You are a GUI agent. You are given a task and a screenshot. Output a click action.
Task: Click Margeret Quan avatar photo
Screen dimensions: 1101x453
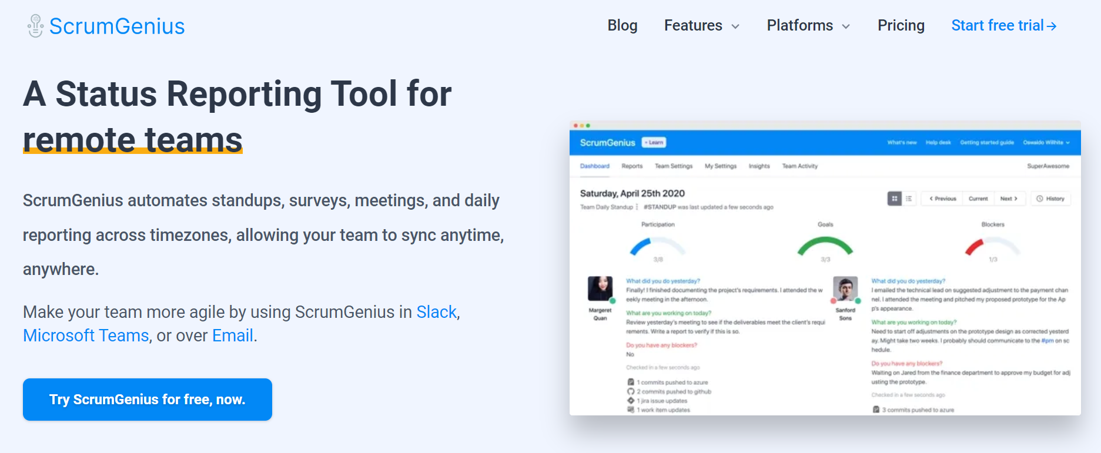pyautogui.click(x=600, y=288)
